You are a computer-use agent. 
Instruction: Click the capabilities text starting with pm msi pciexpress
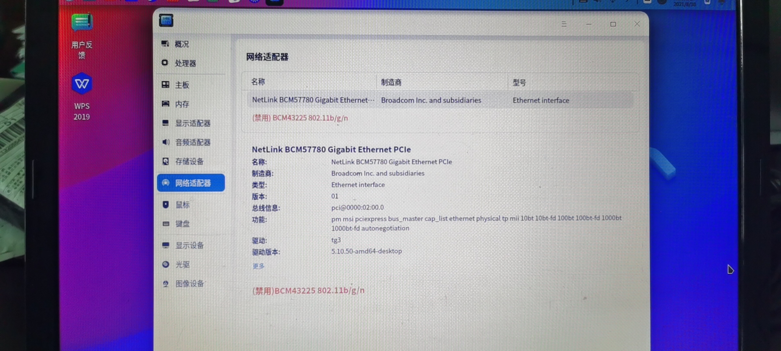(x=476, y=223)
